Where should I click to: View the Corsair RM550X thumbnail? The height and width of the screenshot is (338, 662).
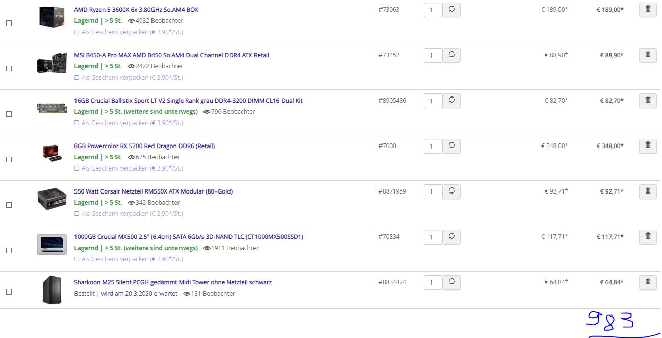(52, 199)
